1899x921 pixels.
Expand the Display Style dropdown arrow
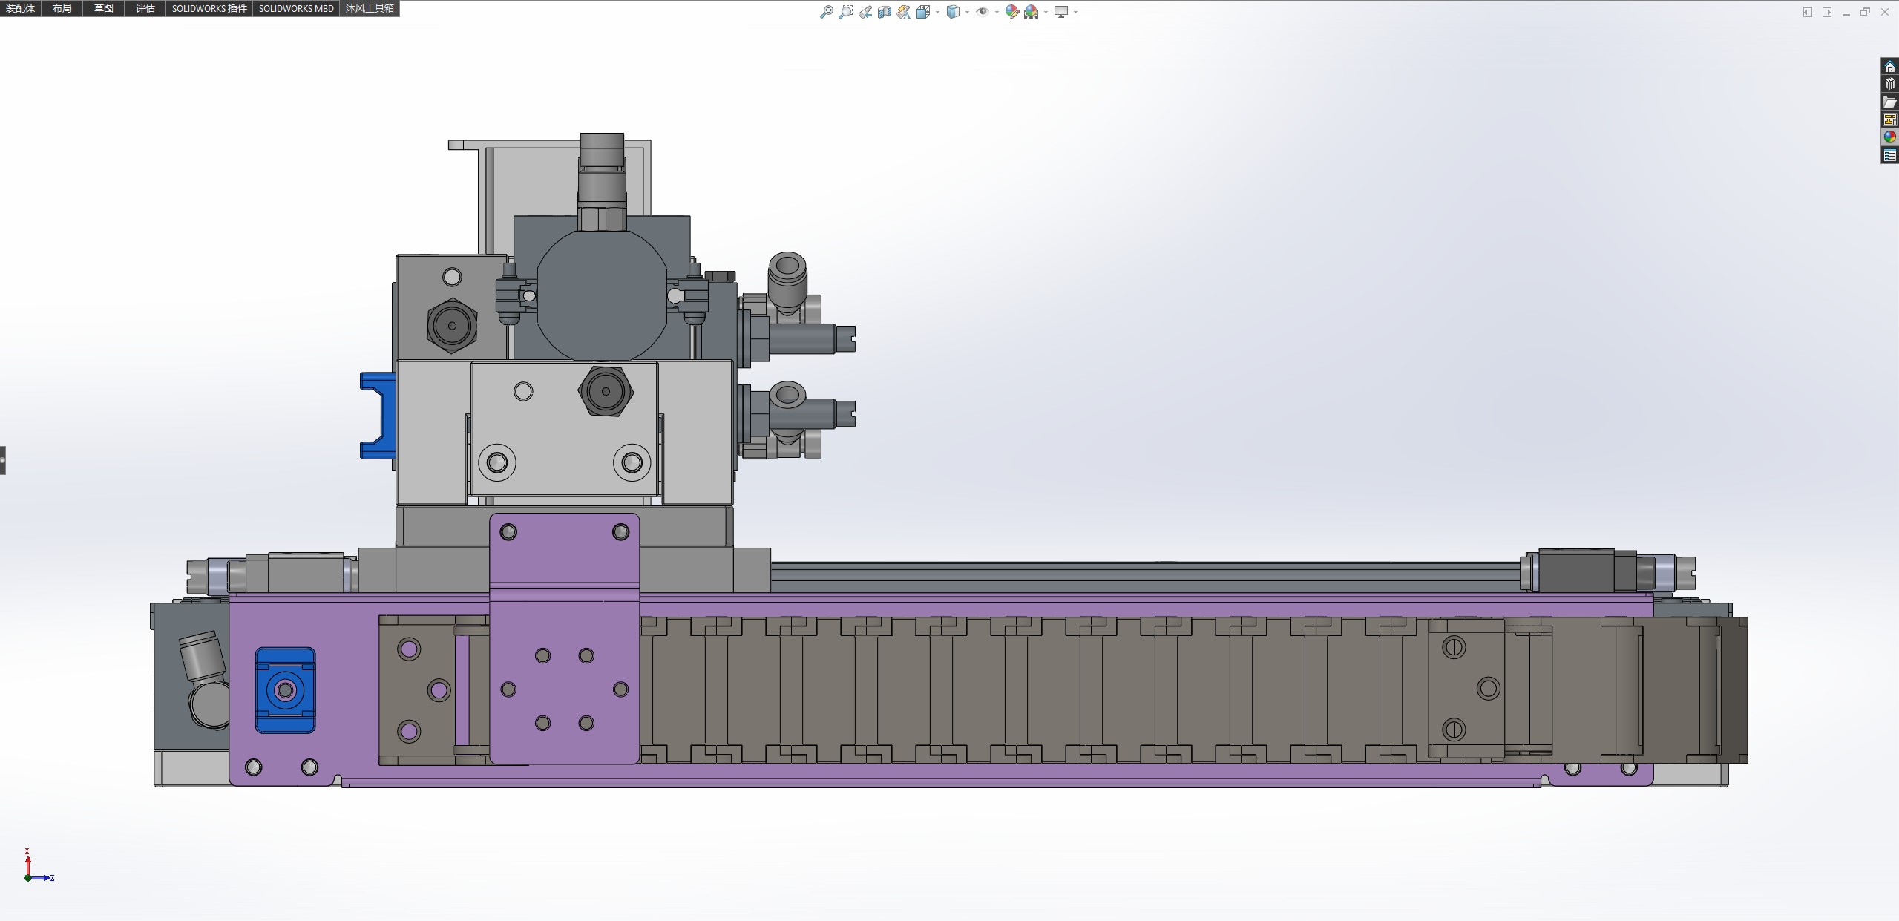[967, 12]
